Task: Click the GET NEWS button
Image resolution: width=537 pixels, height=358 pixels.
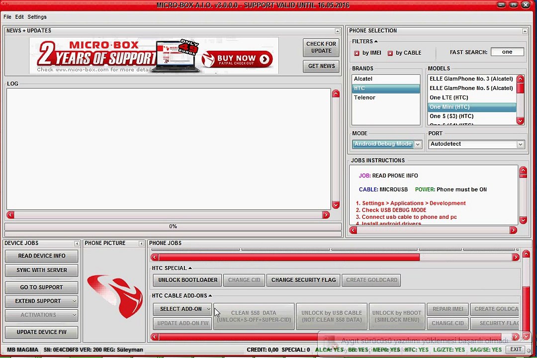Action: coord(321,66)
